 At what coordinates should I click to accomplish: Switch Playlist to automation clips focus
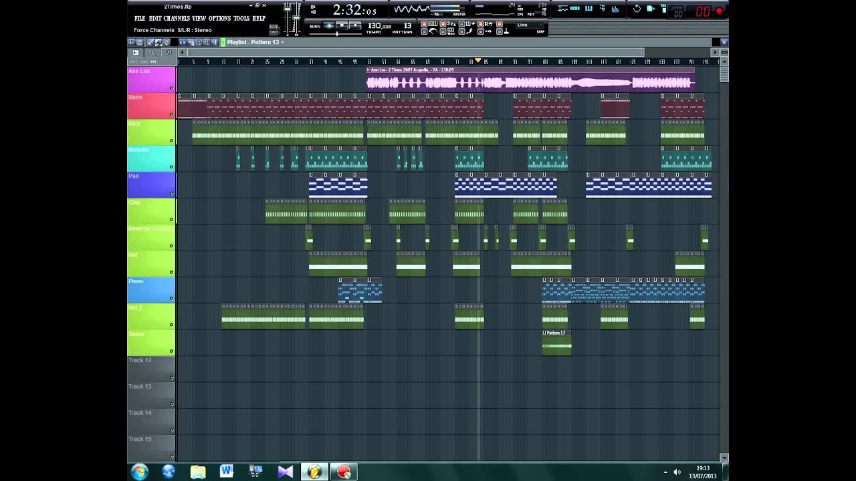coord(153,52)
